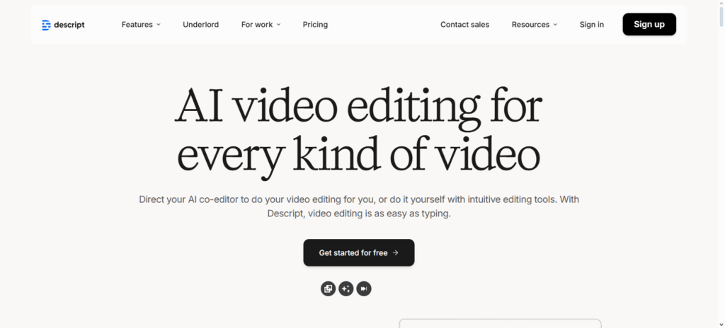Click the Contact sales link

[464, 25]
